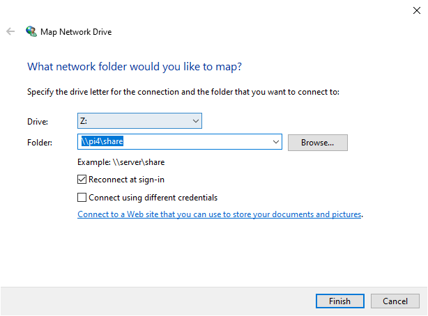Click the "Connect using different credentials" label text
This screenshot has width=428, height=316.
pos(153,197)
